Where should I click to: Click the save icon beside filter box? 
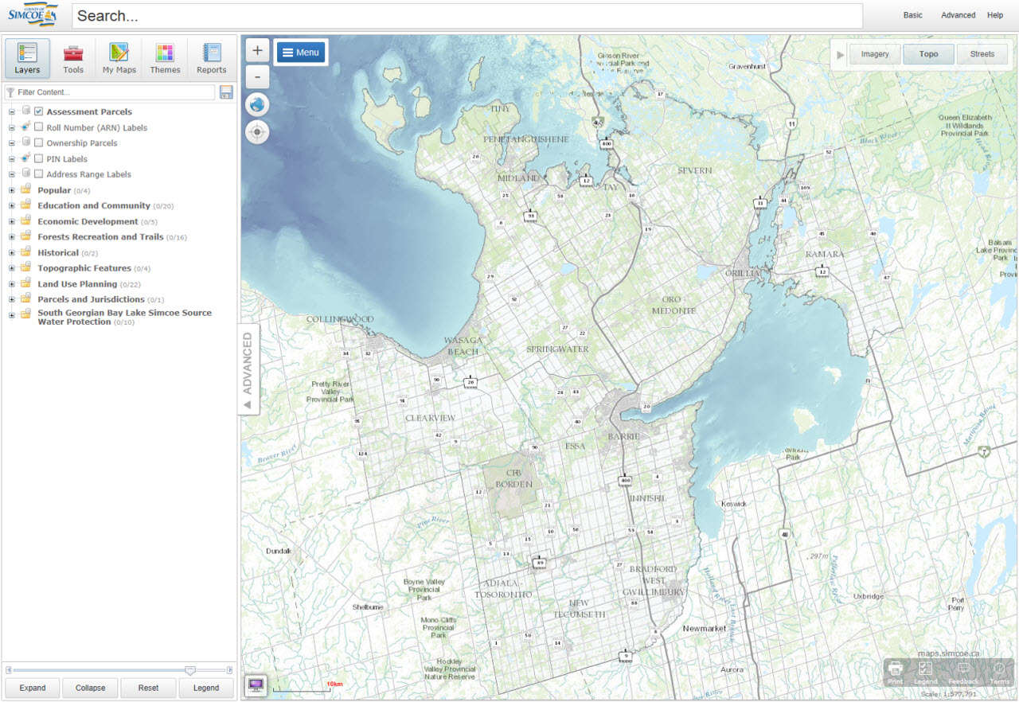pos(226,92)
